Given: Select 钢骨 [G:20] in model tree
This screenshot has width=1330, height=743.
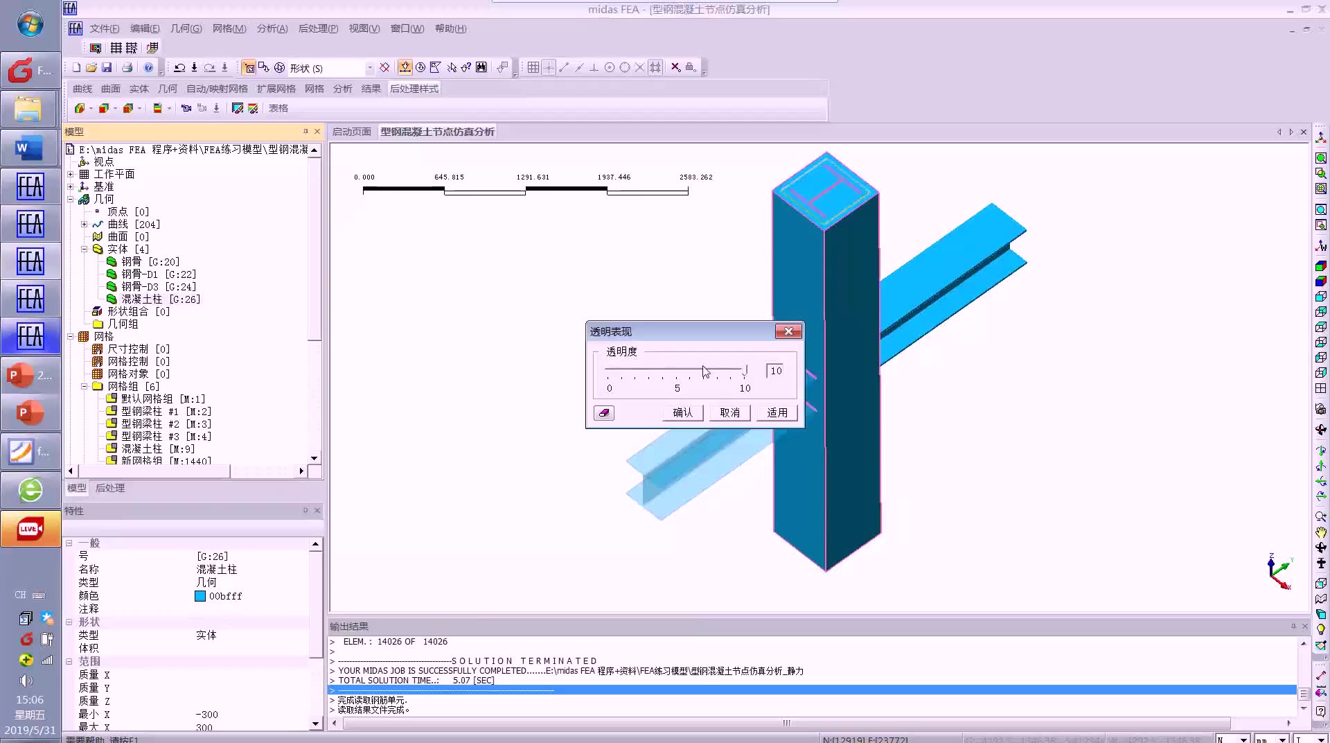Looking at the screenshot, I should click(x=150, y=262).
